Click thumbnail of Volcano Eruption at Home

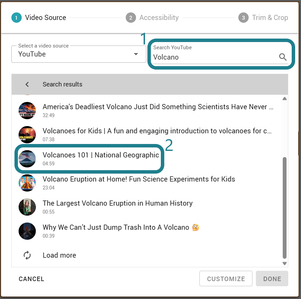[27, 183]
